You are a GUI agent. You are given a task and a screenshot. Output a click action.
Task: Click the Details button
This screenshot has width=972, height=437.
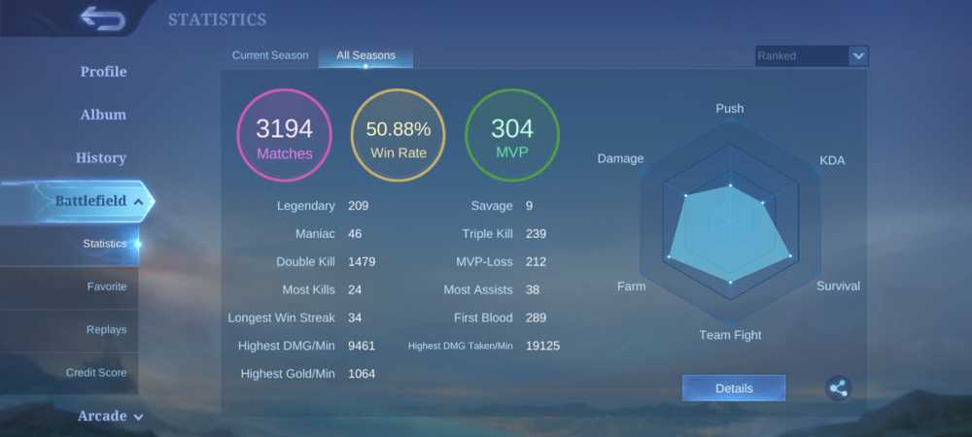(x=734, y=388)
